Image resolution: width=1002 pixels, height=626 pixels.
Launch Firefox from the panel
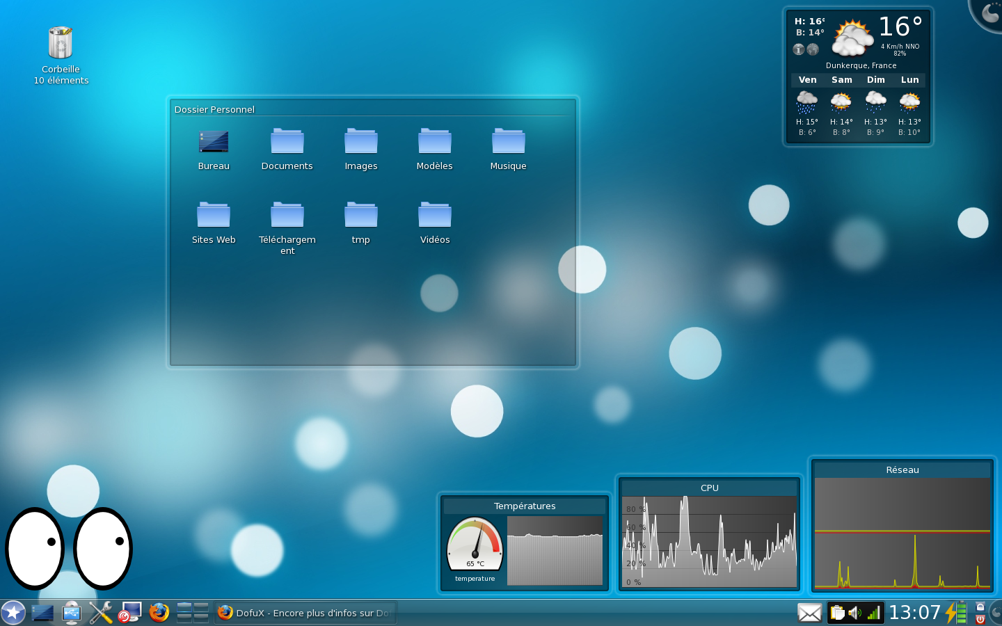(159, 613)
